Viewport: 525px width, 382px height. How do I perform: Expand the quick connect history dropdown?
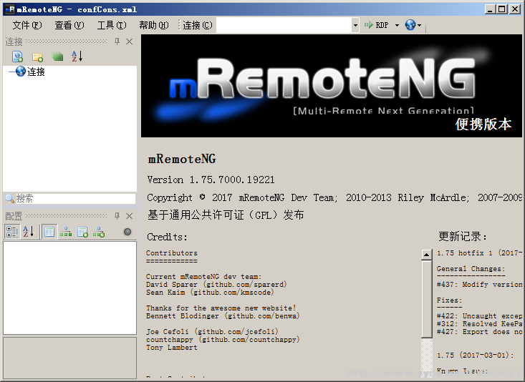(x=355, y=25)
